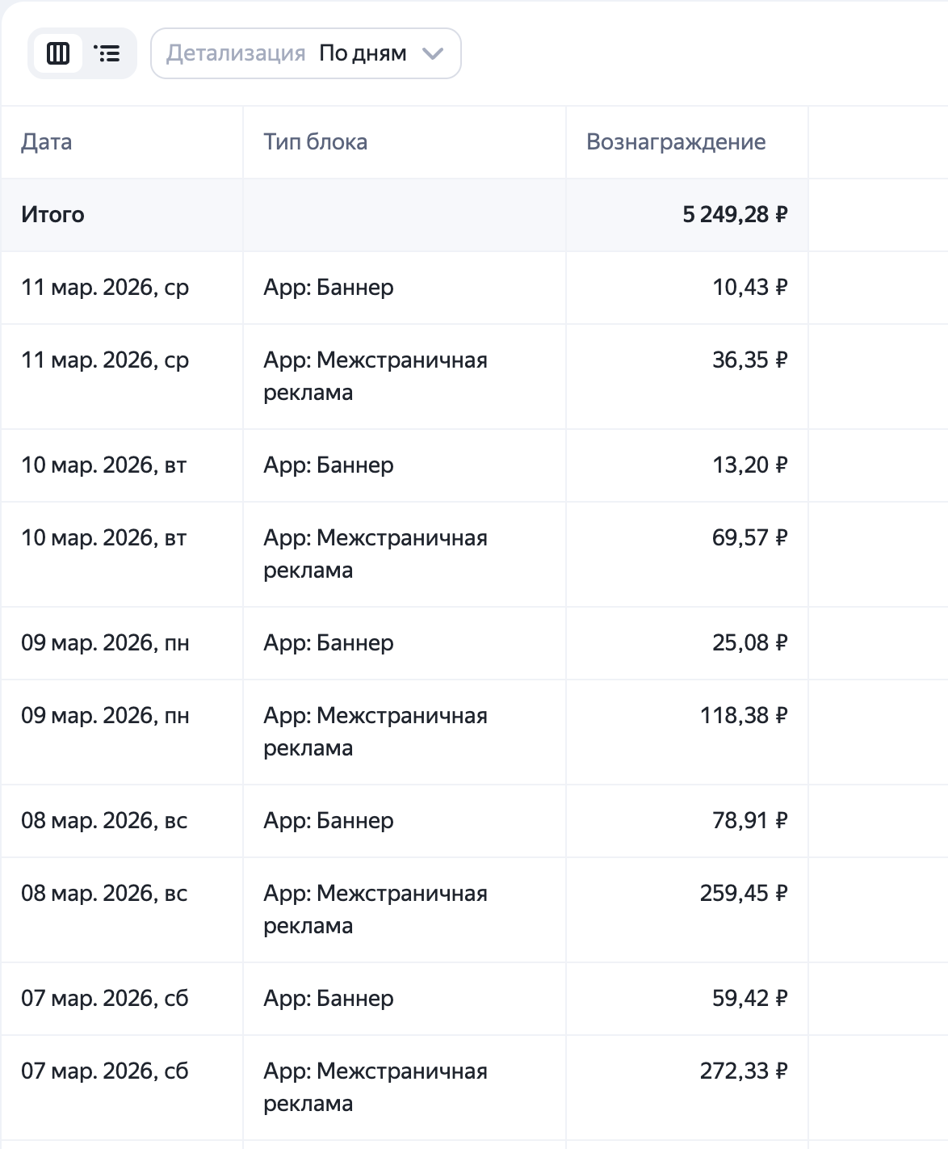This screenshot has width=948, height=1149.
Task: Click the 36,35 ₽ reward cell
Action: pyautogui.click(x=749, y=360)
